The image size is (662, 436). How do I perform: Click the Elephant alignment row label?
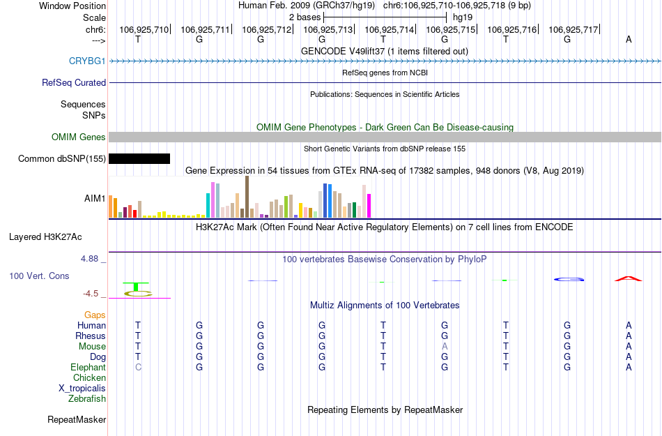(x=88, y=367)
